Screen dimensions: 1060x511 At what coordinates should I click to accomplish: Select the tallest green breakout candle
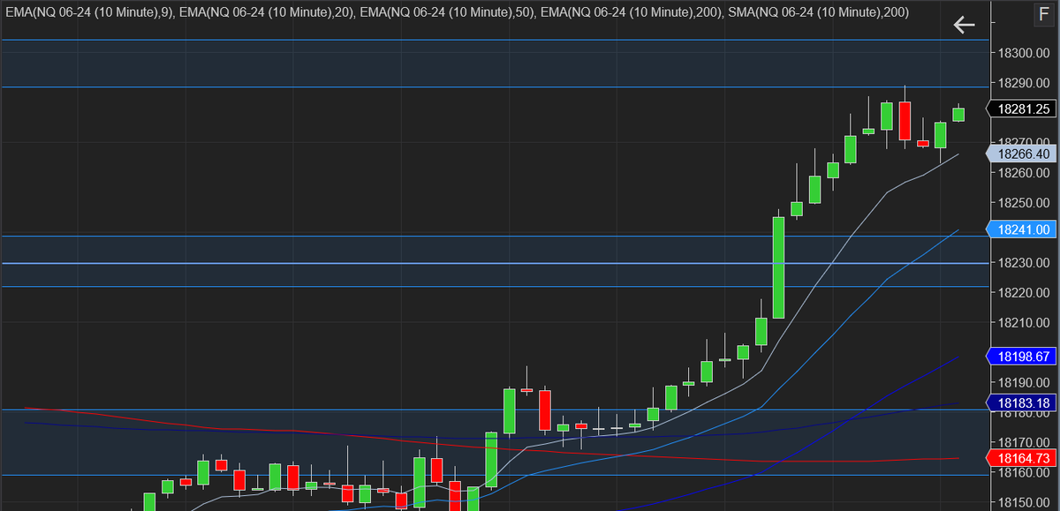tap(778, 267)
